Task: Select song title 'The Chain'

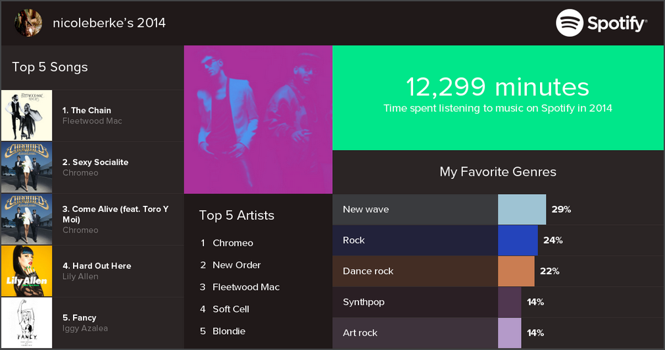Action: pos(91,111)
